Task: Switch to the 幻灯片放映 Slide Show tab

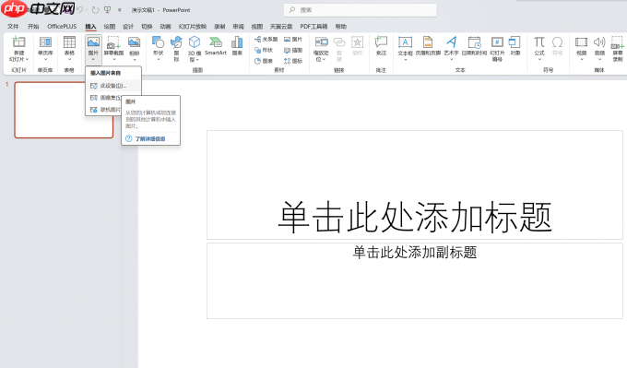Action: [x=193, y=27]
